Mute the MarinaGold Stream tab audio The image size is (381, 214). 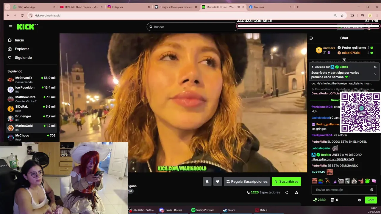click(238, 7)
